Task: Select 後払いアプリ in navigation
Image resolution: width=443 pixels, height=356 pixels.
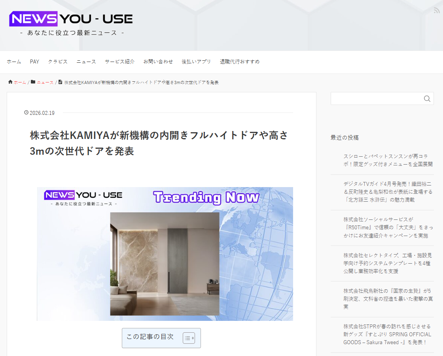Action: [x=196, y=62]
